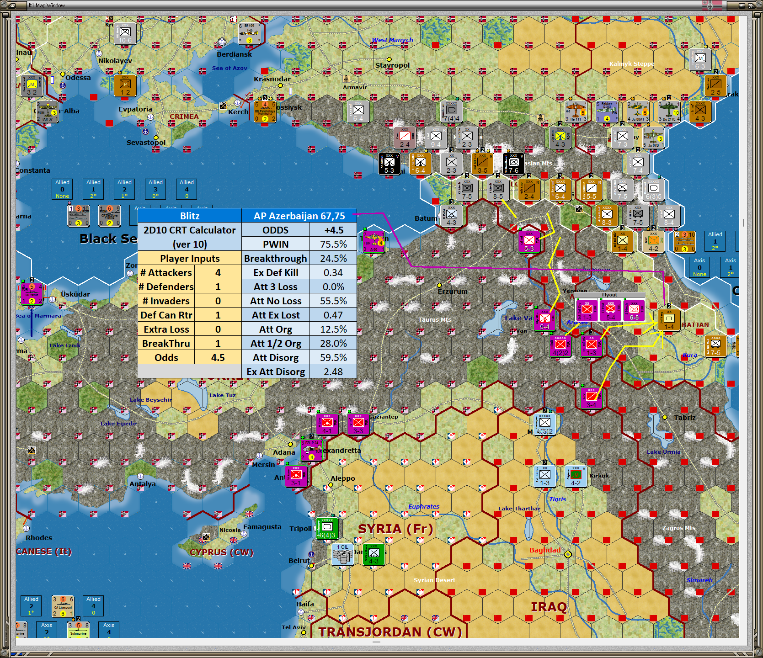The width and height of the screenshot is (763, 658).
Task: Click the AP Azerbaijan 67,75 header
Action: (x=299, y=216)
